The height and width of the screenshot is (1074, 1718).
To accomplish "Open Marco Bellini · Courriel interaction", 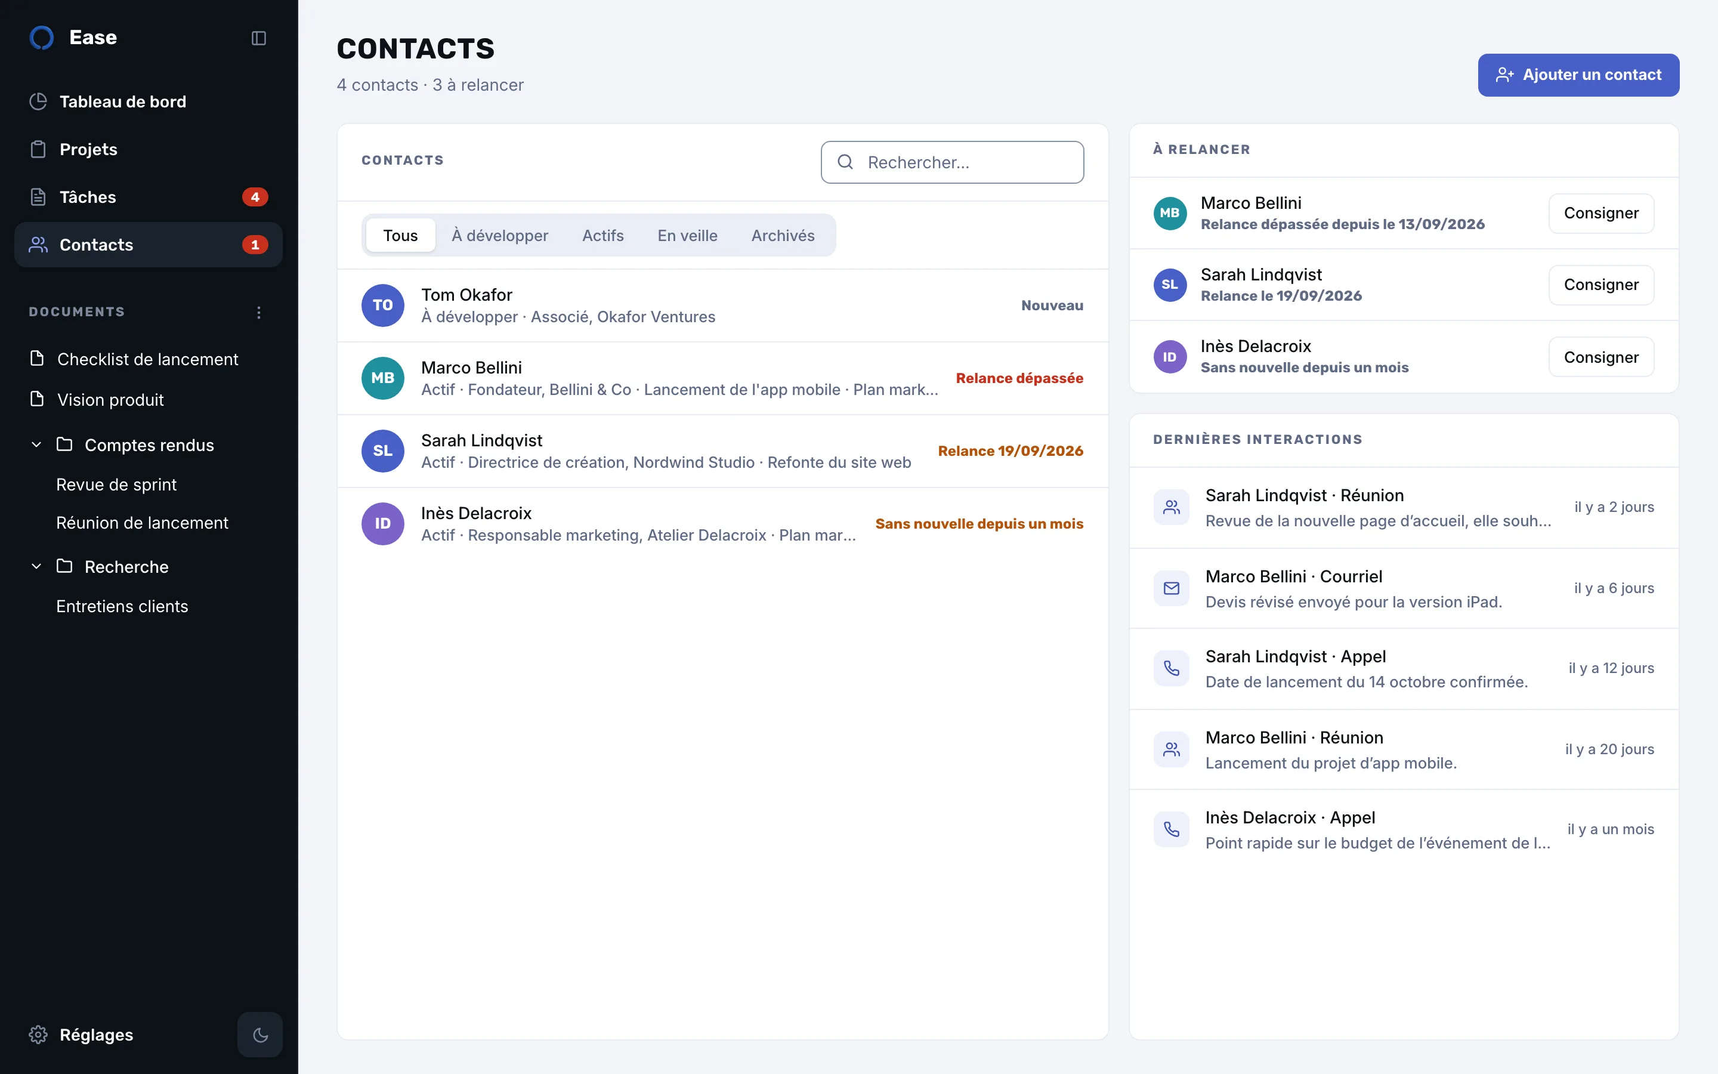I will [1404, 588].
